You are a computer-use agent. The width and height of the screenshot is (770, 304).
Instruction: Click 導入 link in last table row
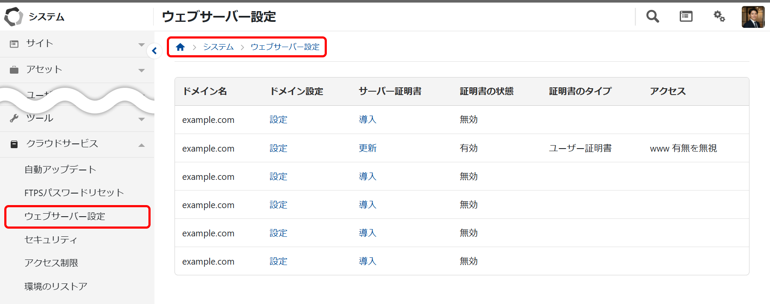(x=367, y=261)
